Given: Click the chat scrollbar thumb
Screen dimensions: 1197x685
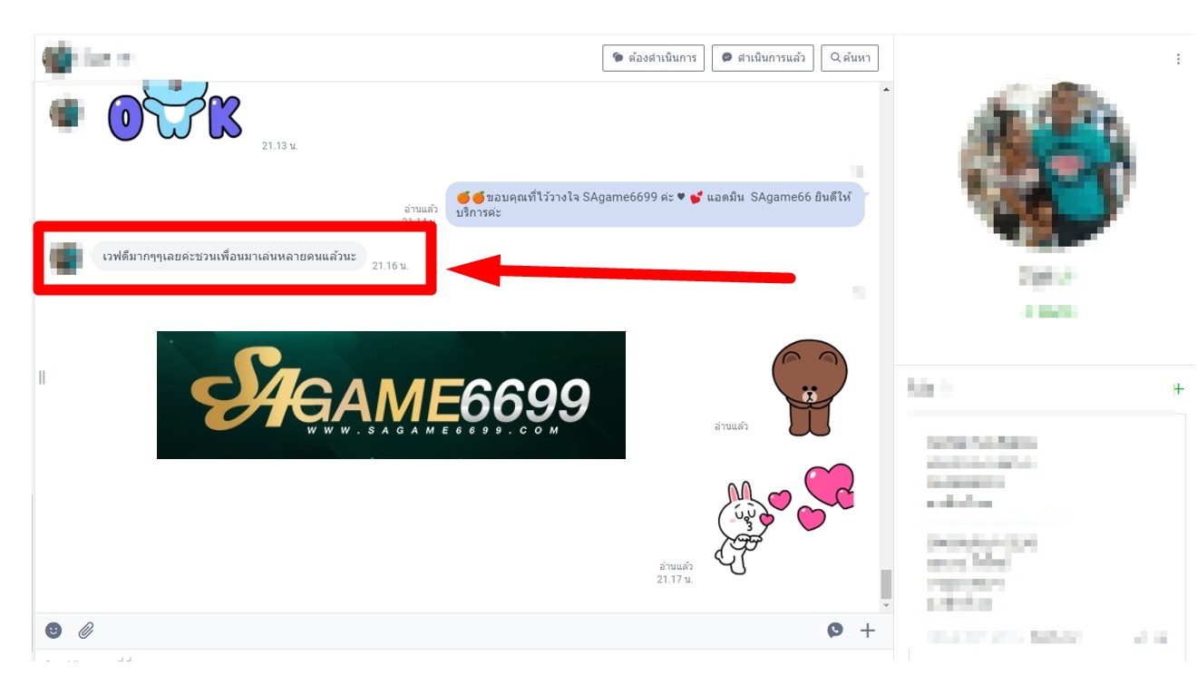Looking at the screenshot, I should (886, 584).
